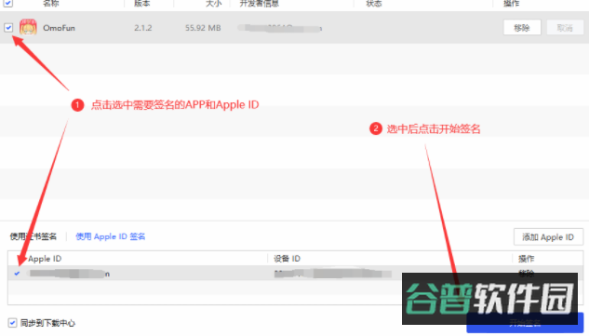Viewport: 589px width, 336px height.
Task: Click the 状态 column header
Action: 374,3
